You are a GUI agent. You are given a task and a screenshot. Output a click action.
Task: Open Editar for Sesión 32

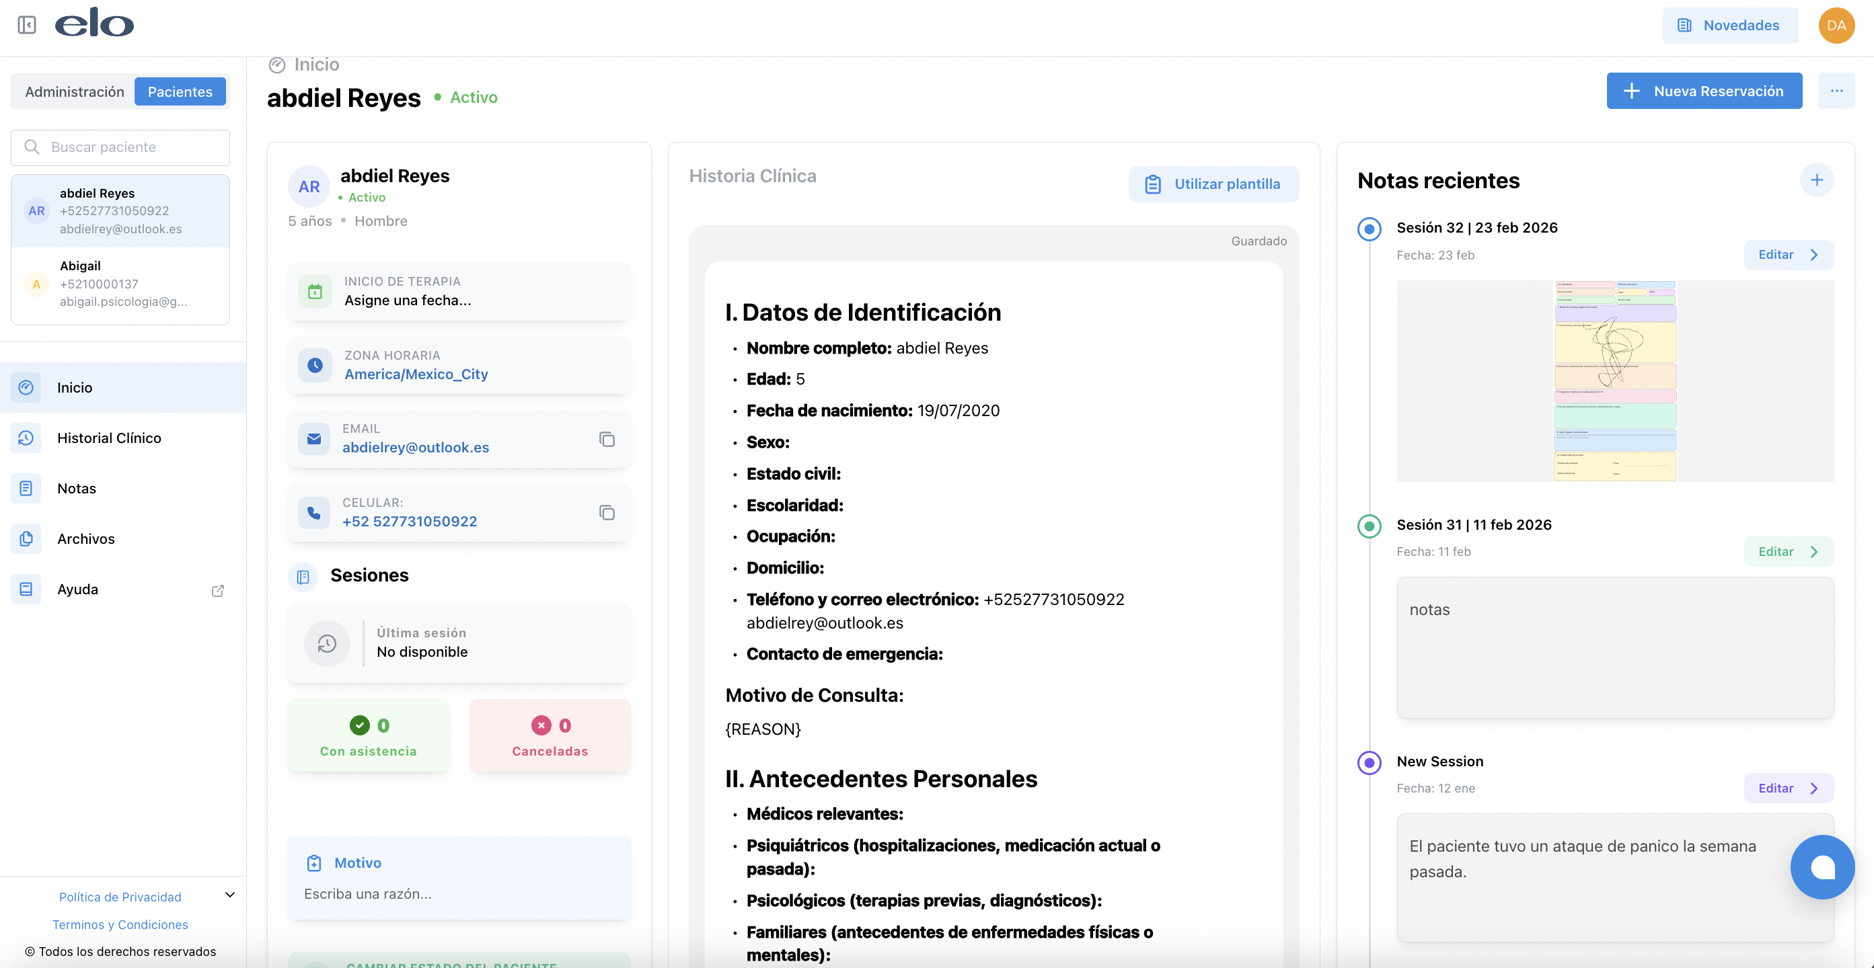[x=1787, y=255]
